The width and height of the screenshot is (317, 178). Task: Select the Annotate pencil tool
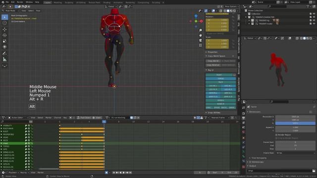4,53
